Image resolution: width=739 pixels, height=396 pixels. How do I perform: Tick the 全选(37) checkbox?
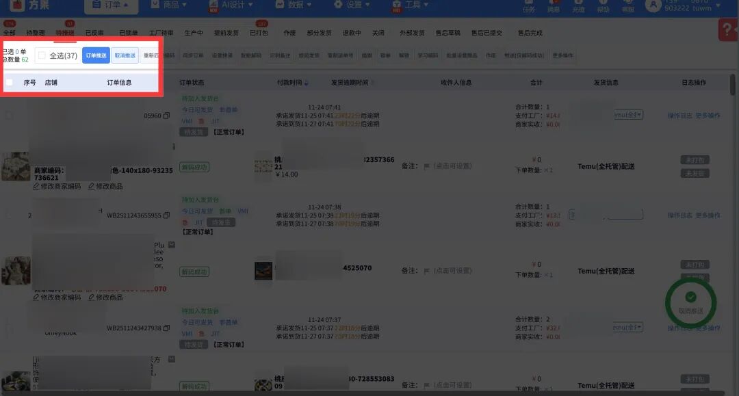tap(42, 55)
